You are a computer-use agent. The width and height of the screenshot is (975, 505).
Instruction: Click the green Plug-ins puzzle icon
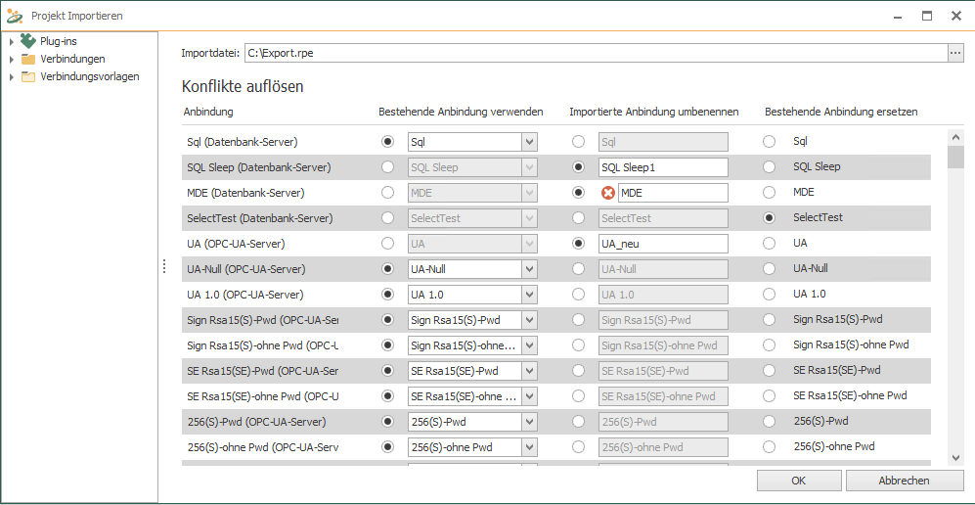coord(28,41)
